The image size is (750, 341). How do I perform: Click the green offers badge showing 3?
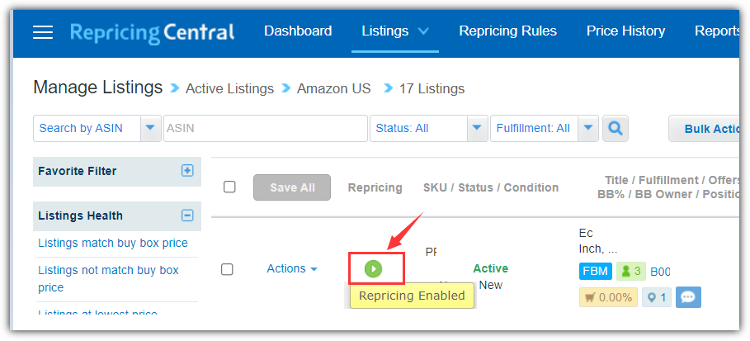pos(631,271)
